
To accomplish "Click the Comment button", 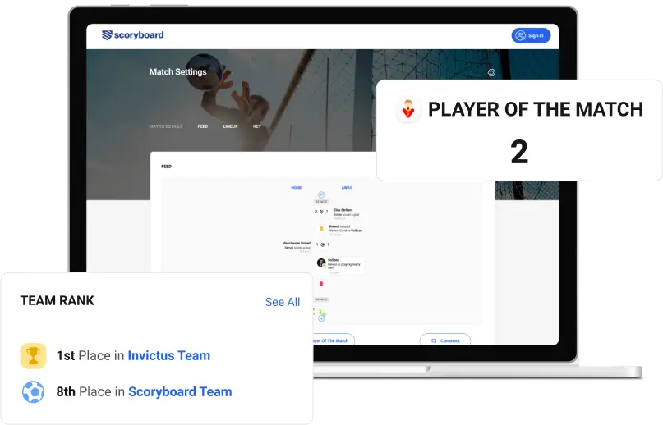I will point(444,340).
